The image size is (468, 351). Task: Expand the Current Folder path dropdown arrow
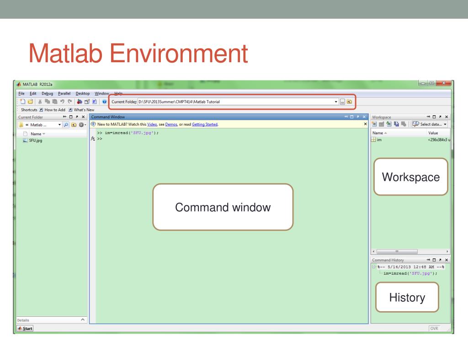pyautogui.click(x=336, y=102)
